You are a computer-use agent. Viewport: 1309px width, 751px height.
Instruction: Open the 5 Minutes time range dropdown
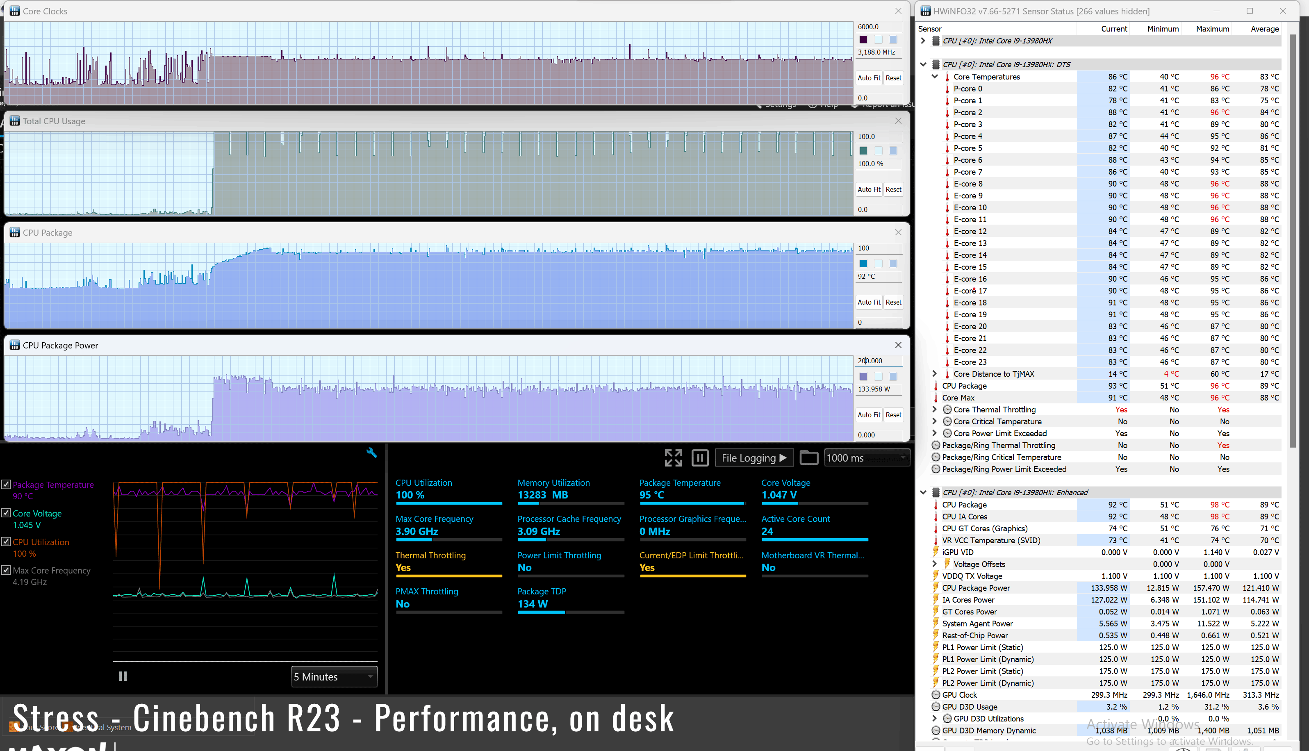(x=334, y=677)
